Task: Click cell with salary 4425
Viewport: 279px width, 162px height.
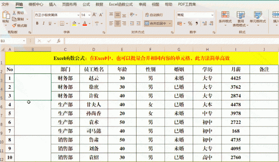Action: (x=236, y=78)
